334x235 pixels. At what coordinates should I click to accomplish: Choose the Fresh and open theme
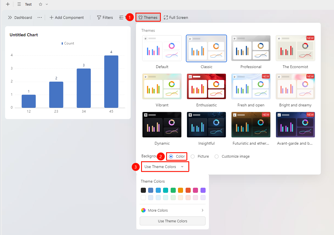(251, 86)
